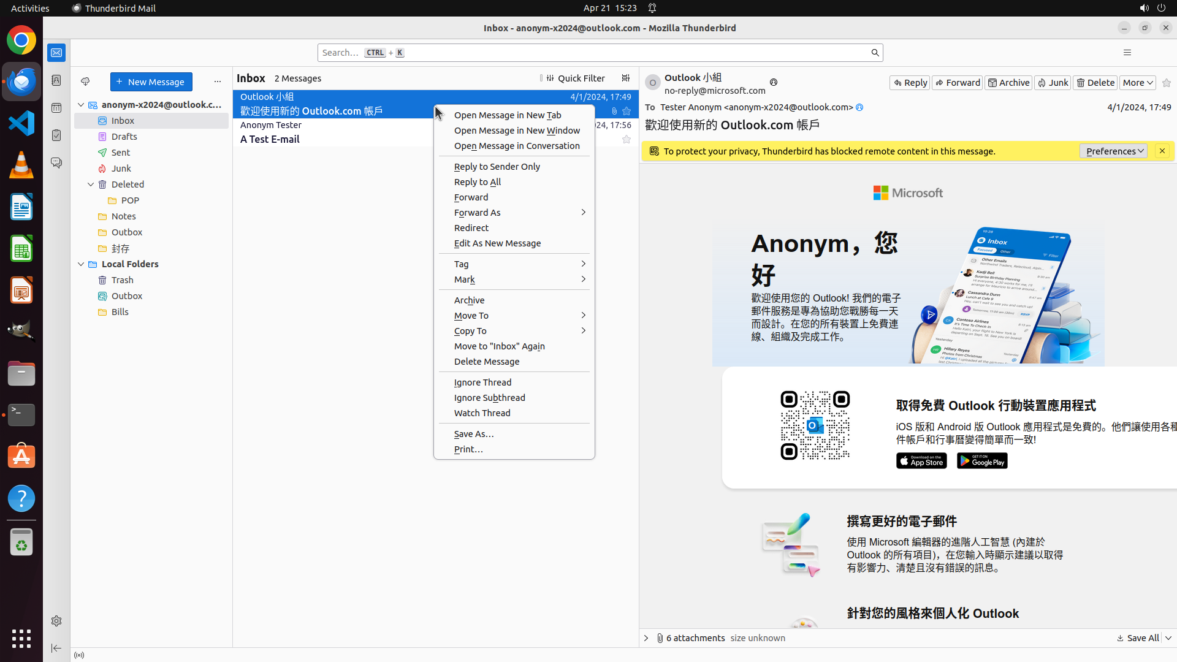Open the More actions dropdown

point(1137,83)
